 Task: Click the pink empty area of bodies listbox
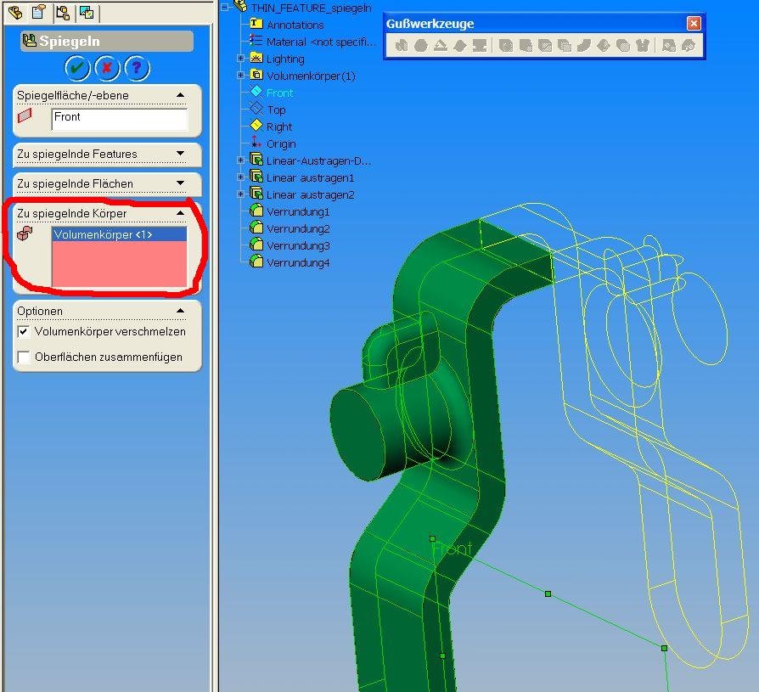pyautogui.click(x=119, y=264)
